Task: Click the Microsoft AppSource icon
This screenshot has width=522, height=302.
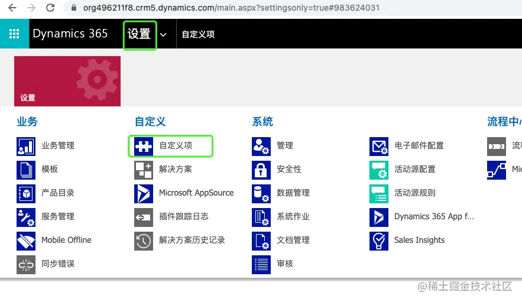Action: [144, 193]
